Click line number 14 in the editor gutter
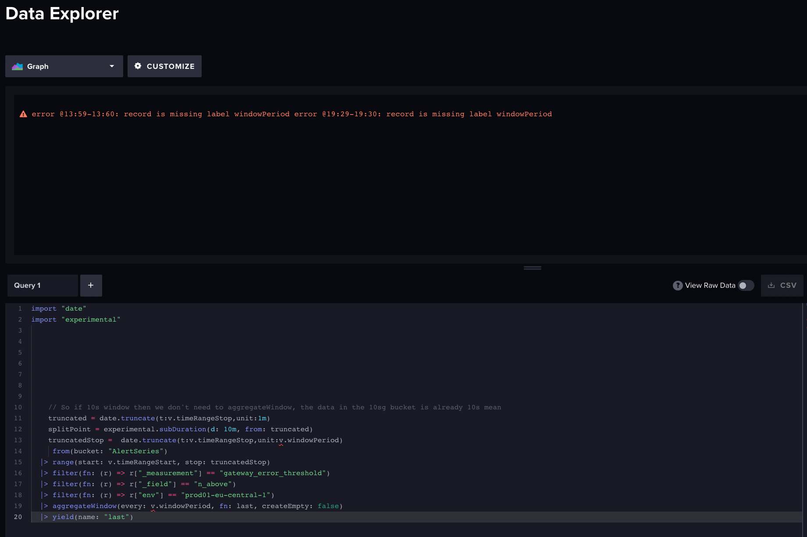Viewport: 807px width, 537px height. pyautogui.click(x=18, y=451)
